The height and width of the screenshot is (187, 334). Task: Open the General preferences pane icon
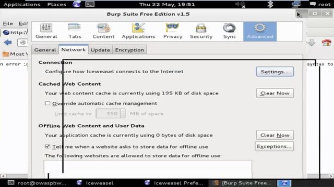tap(46, 31)
